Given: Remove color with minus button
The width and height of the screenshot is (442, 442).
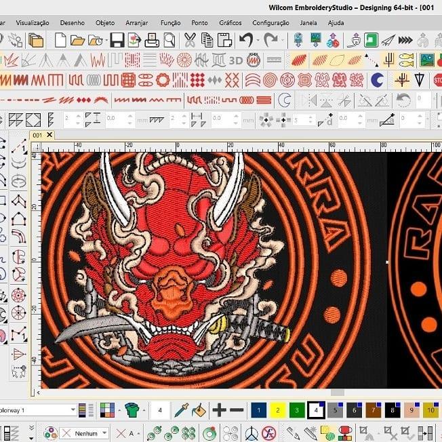Looking at the screenshot, I should coord(237,410).
